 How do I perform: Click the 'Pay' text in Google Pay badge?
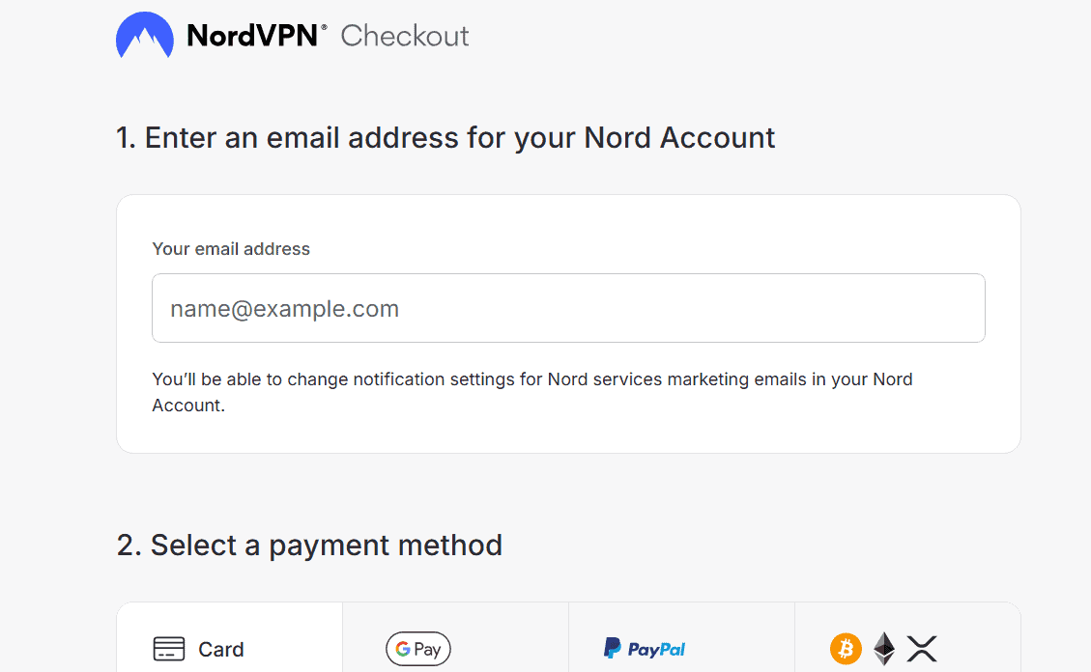(427, 650)
